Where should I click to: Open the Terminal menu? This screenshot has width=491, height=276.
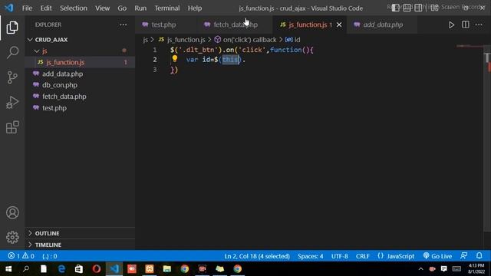167,8
